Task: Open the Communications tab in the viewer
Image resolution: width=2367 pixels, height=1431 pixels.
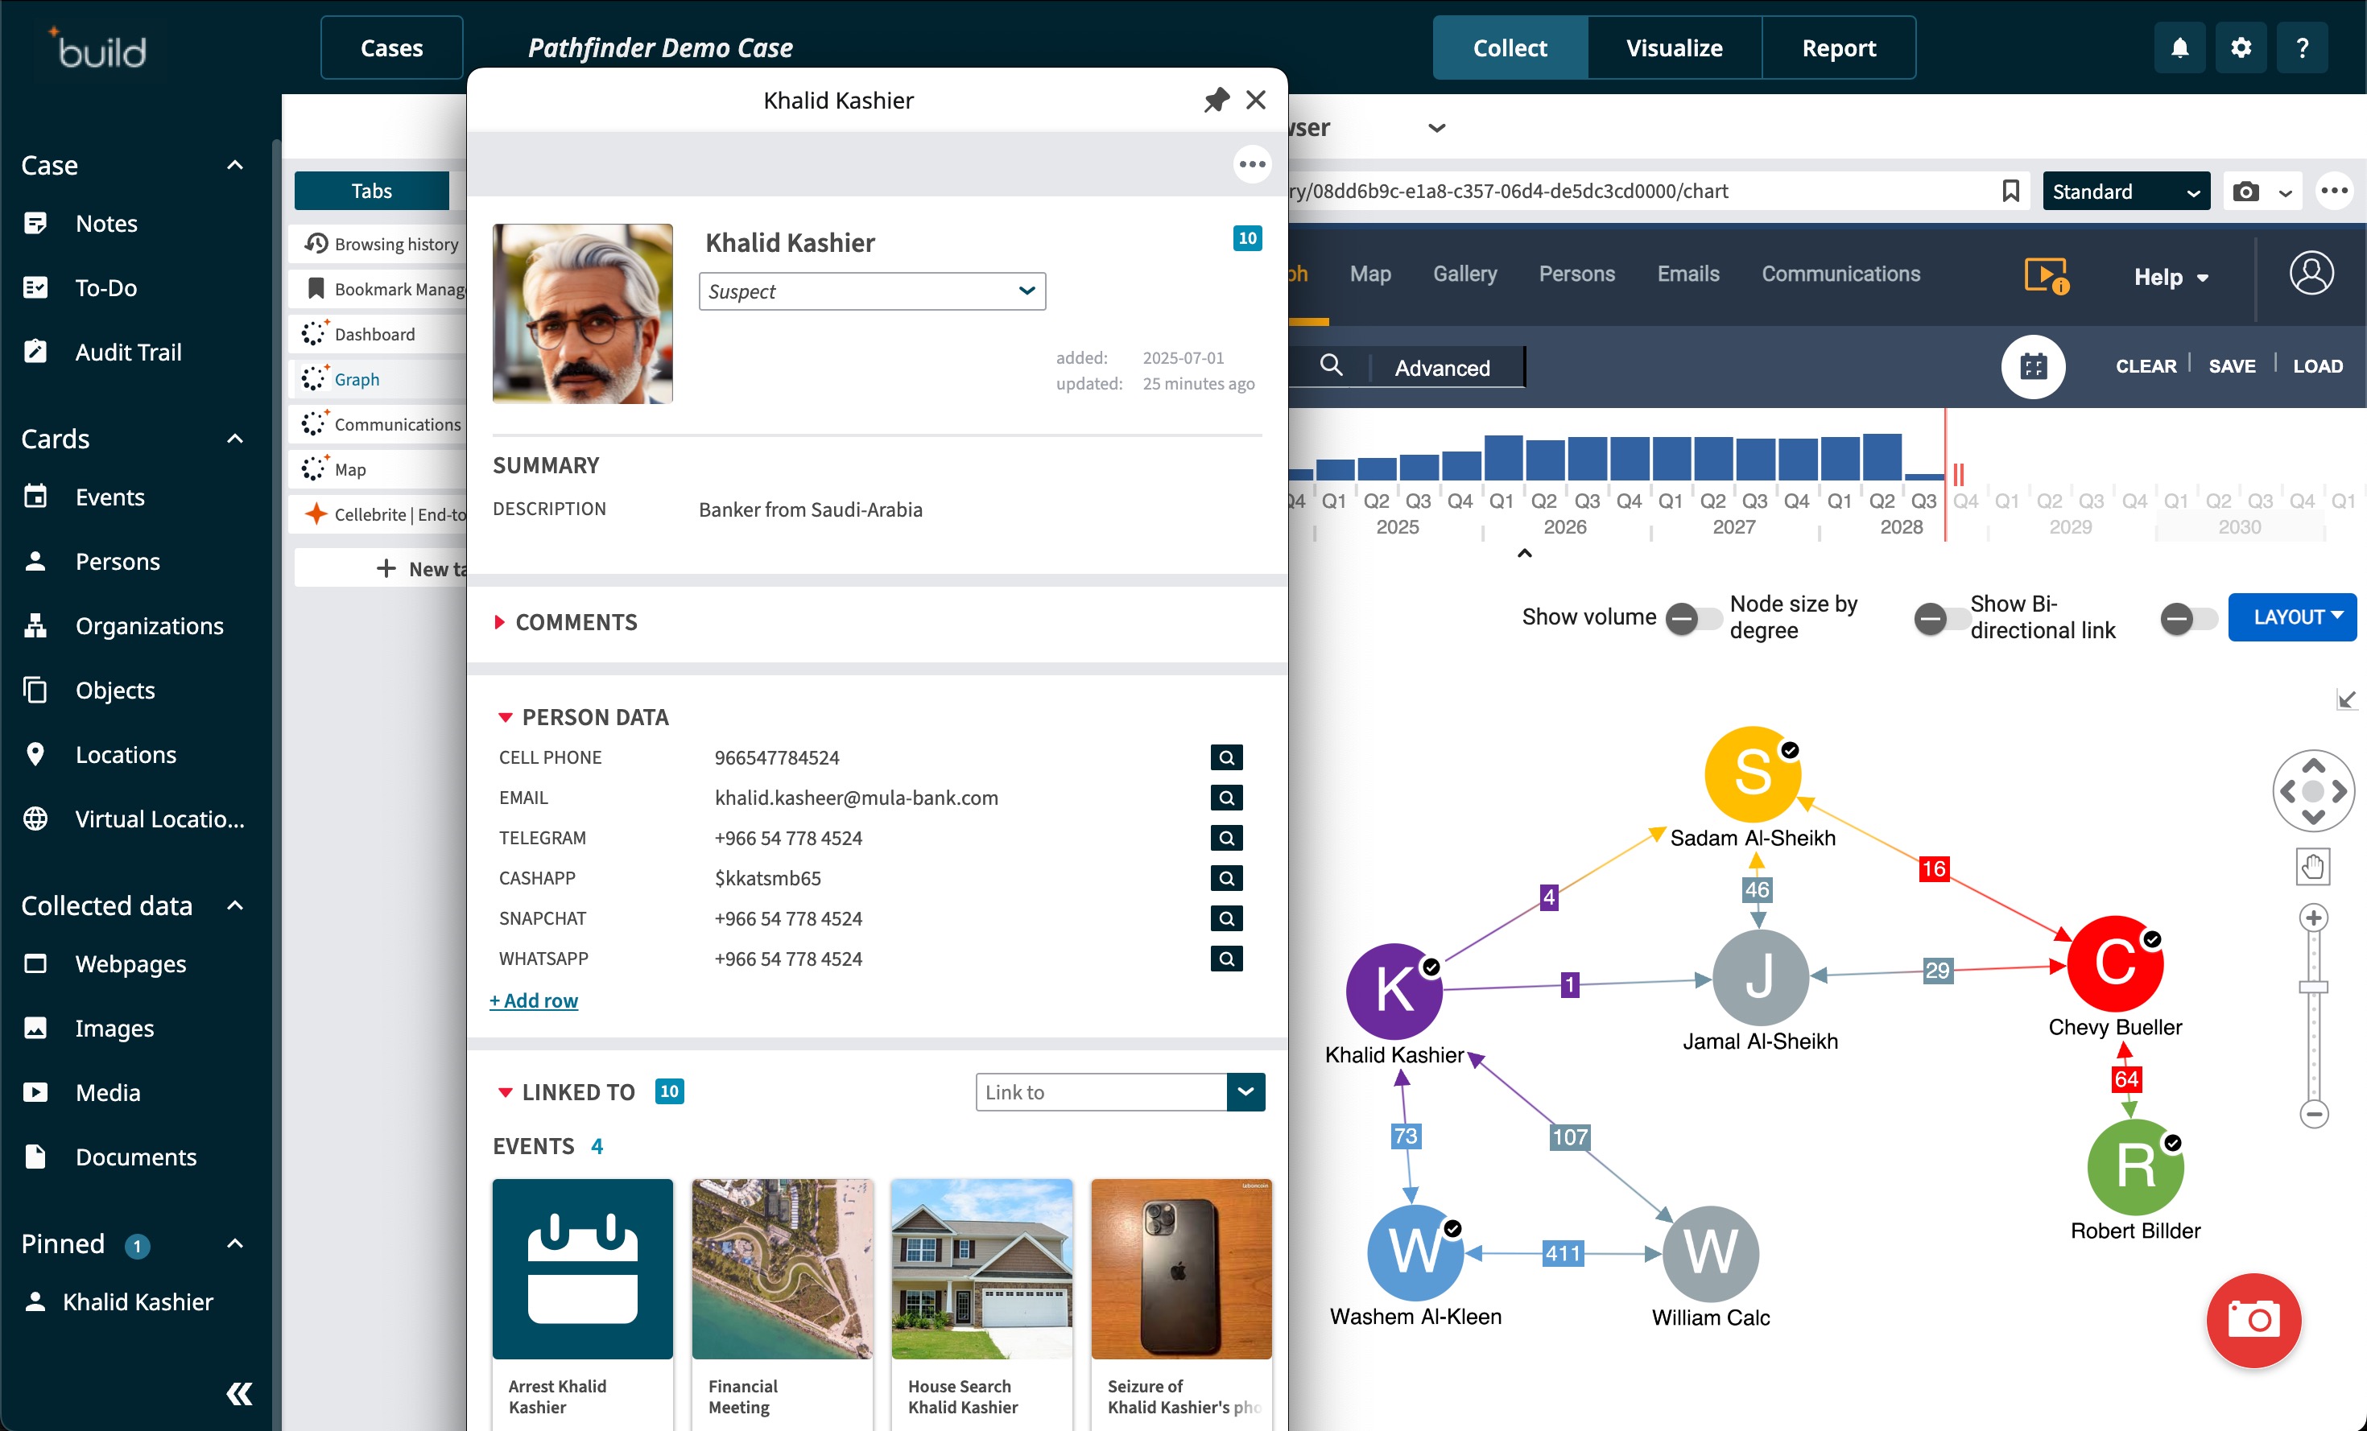Action: tap(1840, 274)
